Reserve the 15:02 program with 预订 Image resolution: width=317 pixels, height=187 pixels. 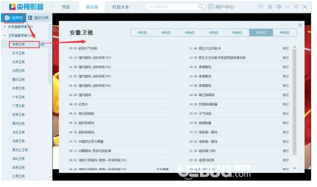pos(285,67)
